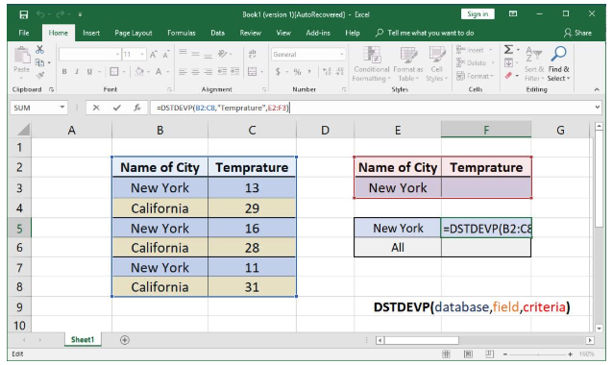Click Insert Function fx icon

(136, 108)
